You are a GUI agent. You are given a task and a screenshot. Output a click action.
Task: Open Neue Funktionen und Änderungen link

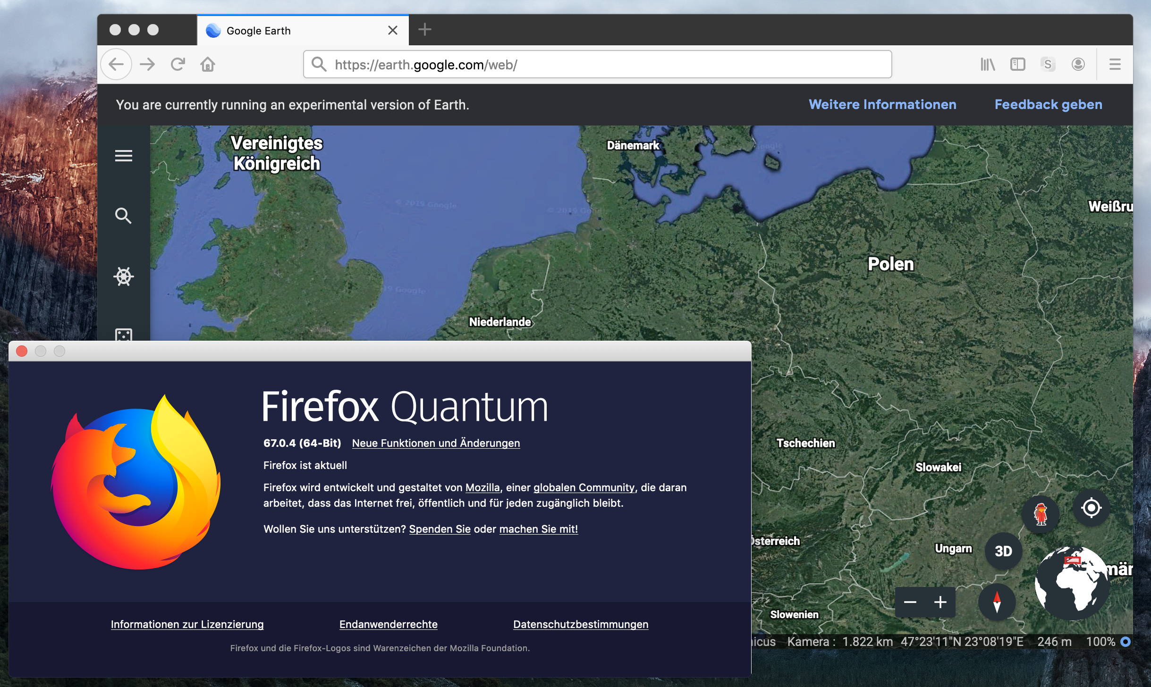coord(436,443)
